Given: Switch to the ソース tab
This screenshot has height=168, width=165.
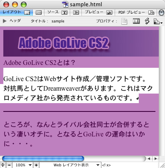Looking at the screenshot, I should [57, 12].
